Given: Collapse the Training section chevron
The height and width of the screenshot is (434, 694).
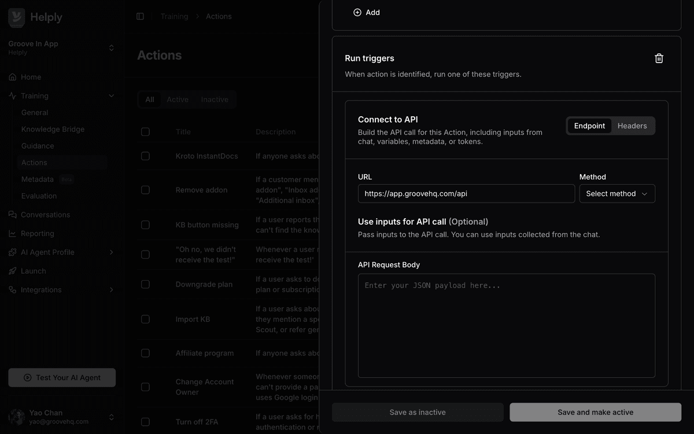Looking at the screenshot, I should pos(112,96).
